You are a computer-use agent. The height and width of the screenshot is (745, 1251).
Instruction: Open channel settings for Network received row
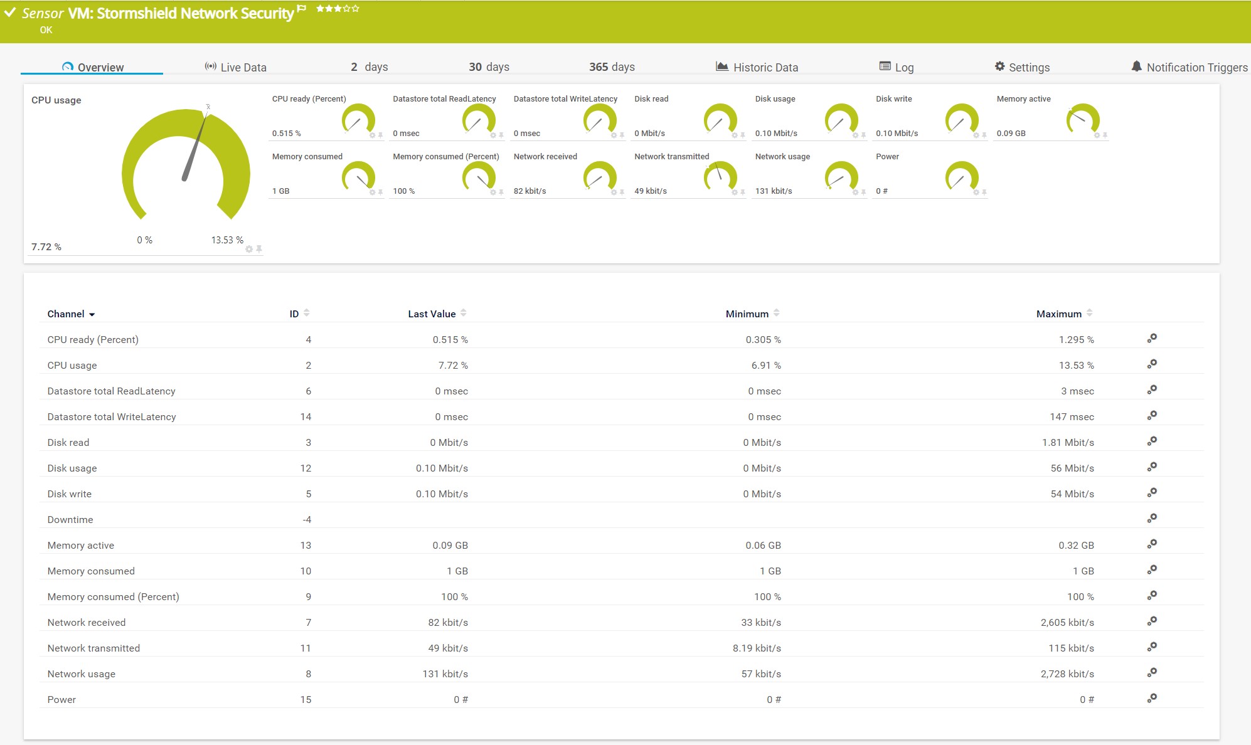pos(1152,621)
